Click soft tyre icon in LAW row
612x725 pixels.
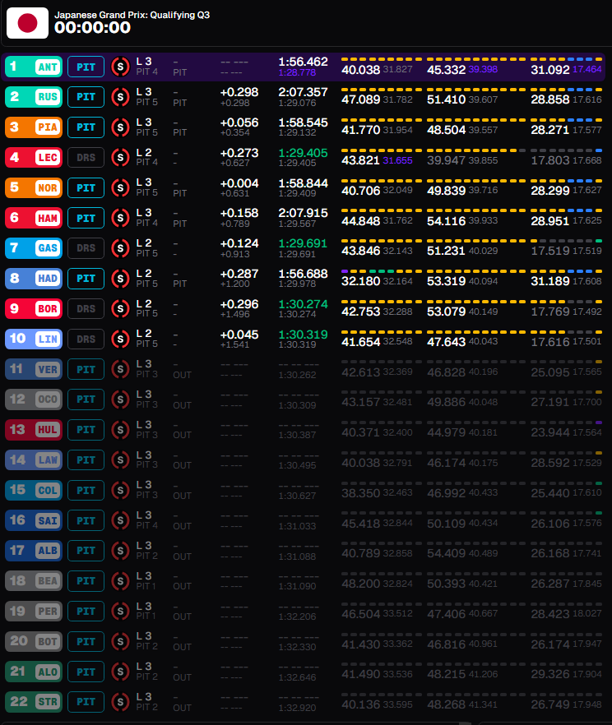click(120, 460)
